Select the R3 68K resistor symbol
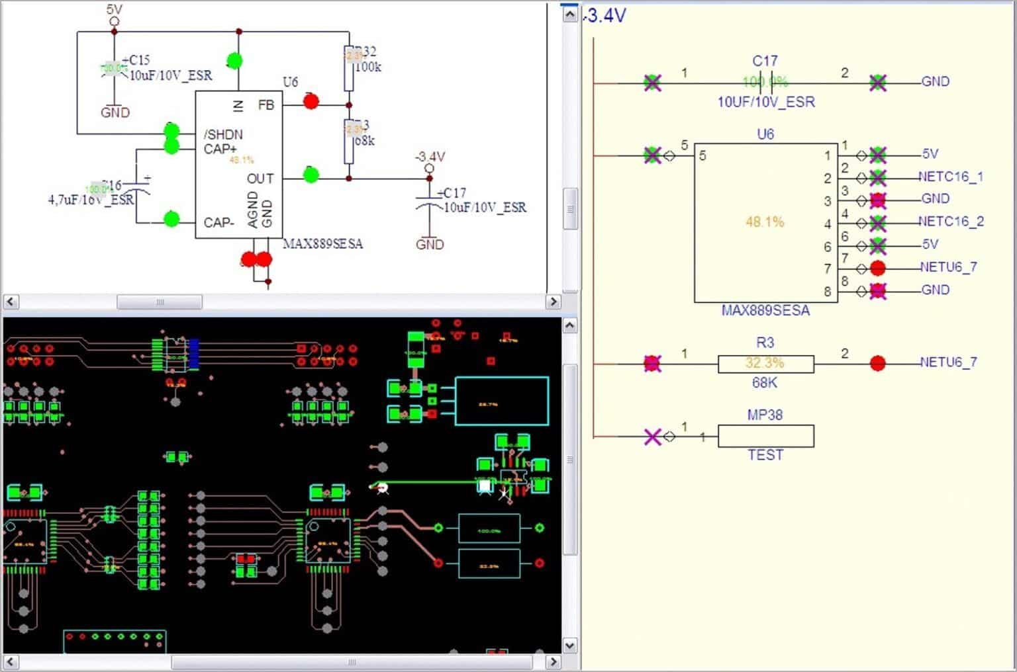1017x672 pixels. 765,363
